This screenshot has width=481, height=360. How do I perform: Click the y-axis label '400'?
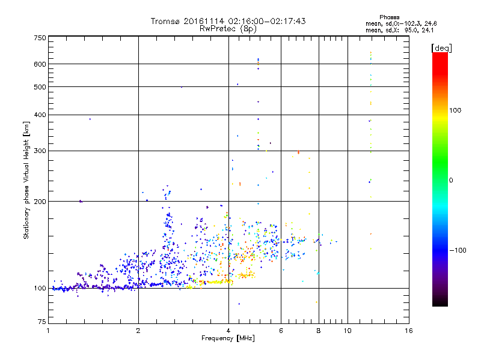(40, 115)
